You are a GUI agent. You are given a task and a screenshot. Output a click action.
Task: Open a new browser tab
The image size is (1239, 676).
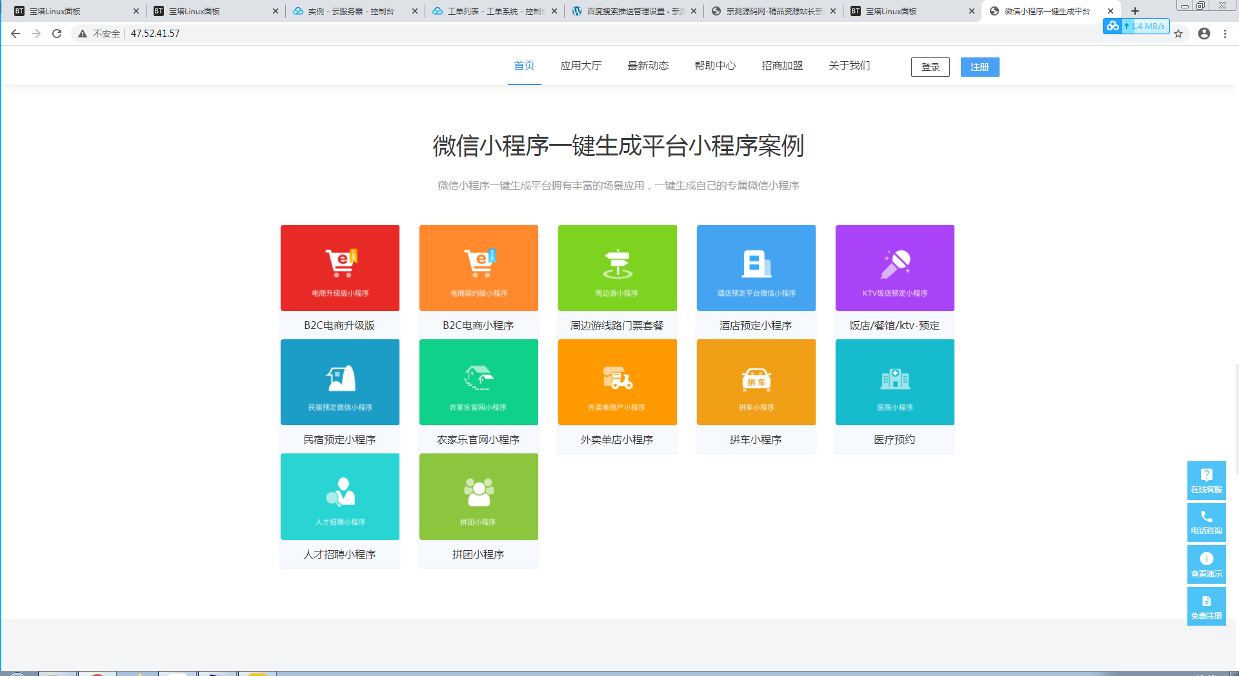click(1135, 11)
